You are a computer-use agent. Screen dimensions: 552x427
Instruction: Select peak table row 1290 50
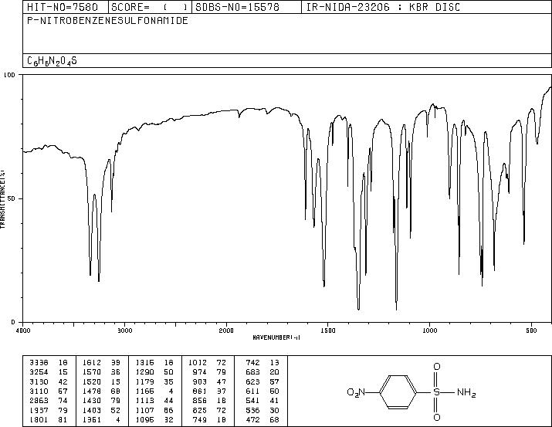pyautogui.click(x=155, y=372)
